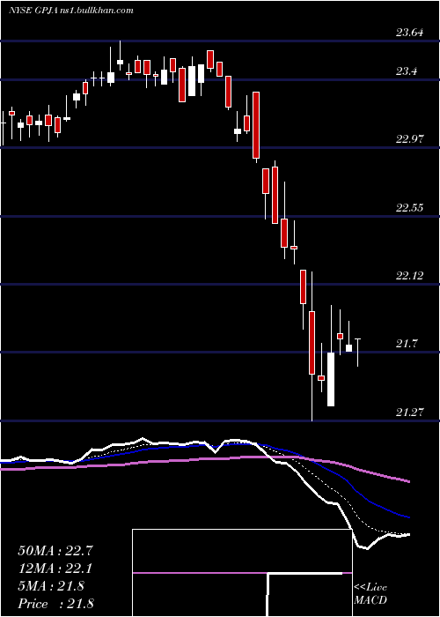Click the 23.4 price level label
The height and width of the screenshot is (617, 440).
[x=407, y=71]
